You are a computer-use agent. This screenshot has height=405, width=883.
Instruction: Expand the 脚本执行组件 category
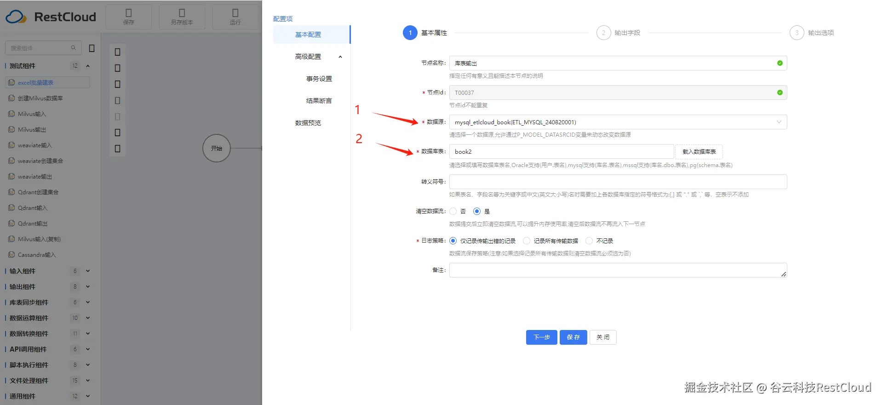pyautogui.click(x=88, y=365)
